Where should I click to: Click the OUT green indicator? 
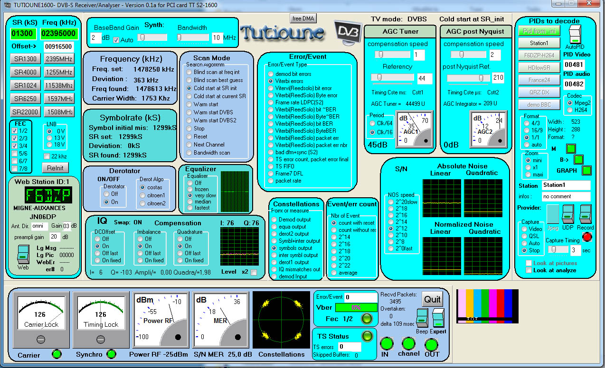pos(431,344)
